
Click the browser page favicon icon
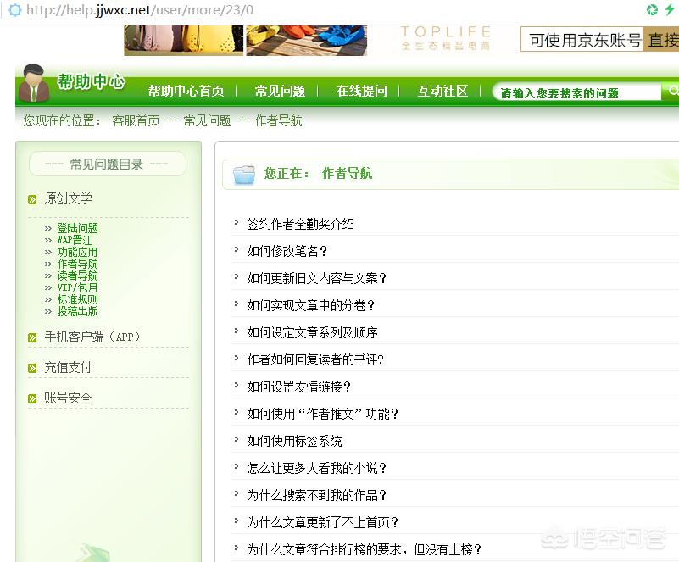[x=14, y=9]
